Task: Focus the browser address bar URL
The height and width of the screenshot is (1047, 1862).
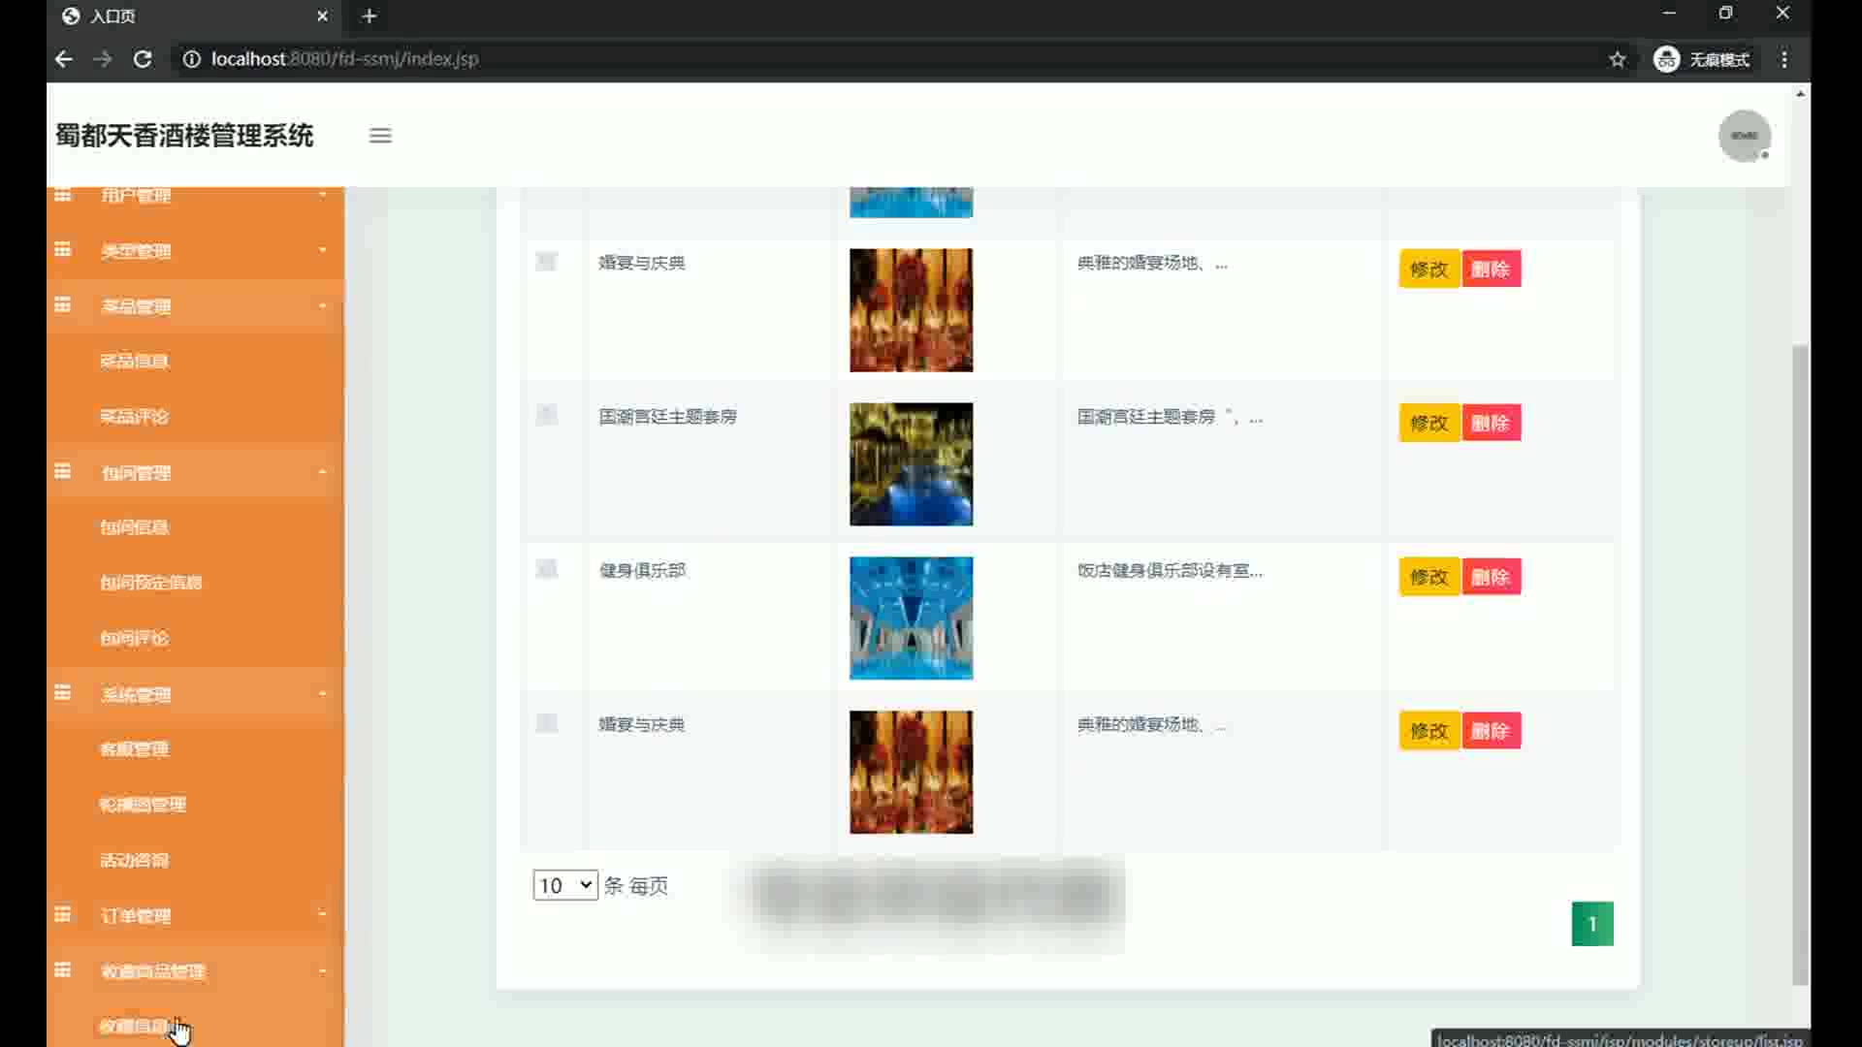Action: pyautogui.click(x=345, y=59)
